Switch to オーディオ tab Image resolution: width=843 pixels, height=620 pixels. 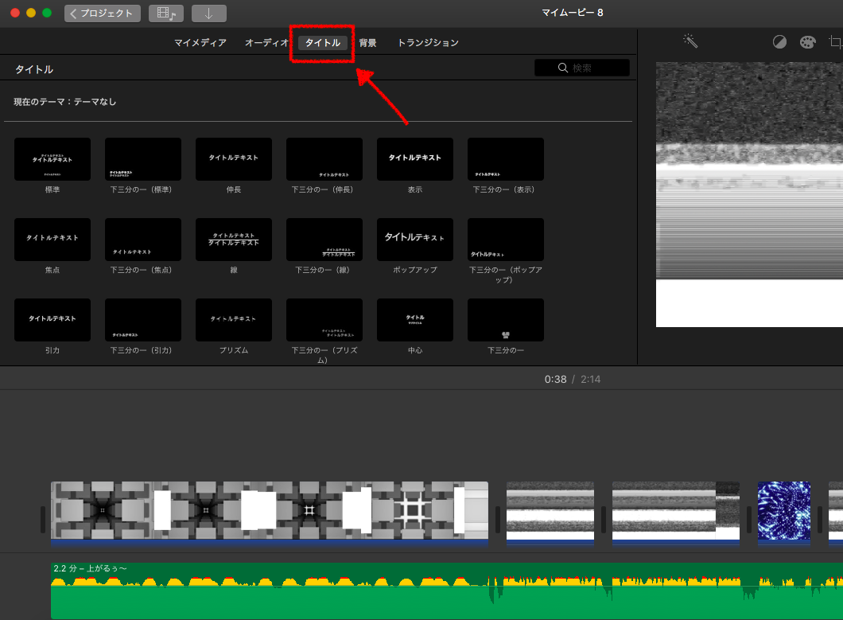click(x=266, y=42)
